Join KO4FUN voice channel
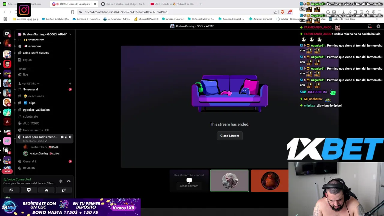384x216 pixels. 44,168
